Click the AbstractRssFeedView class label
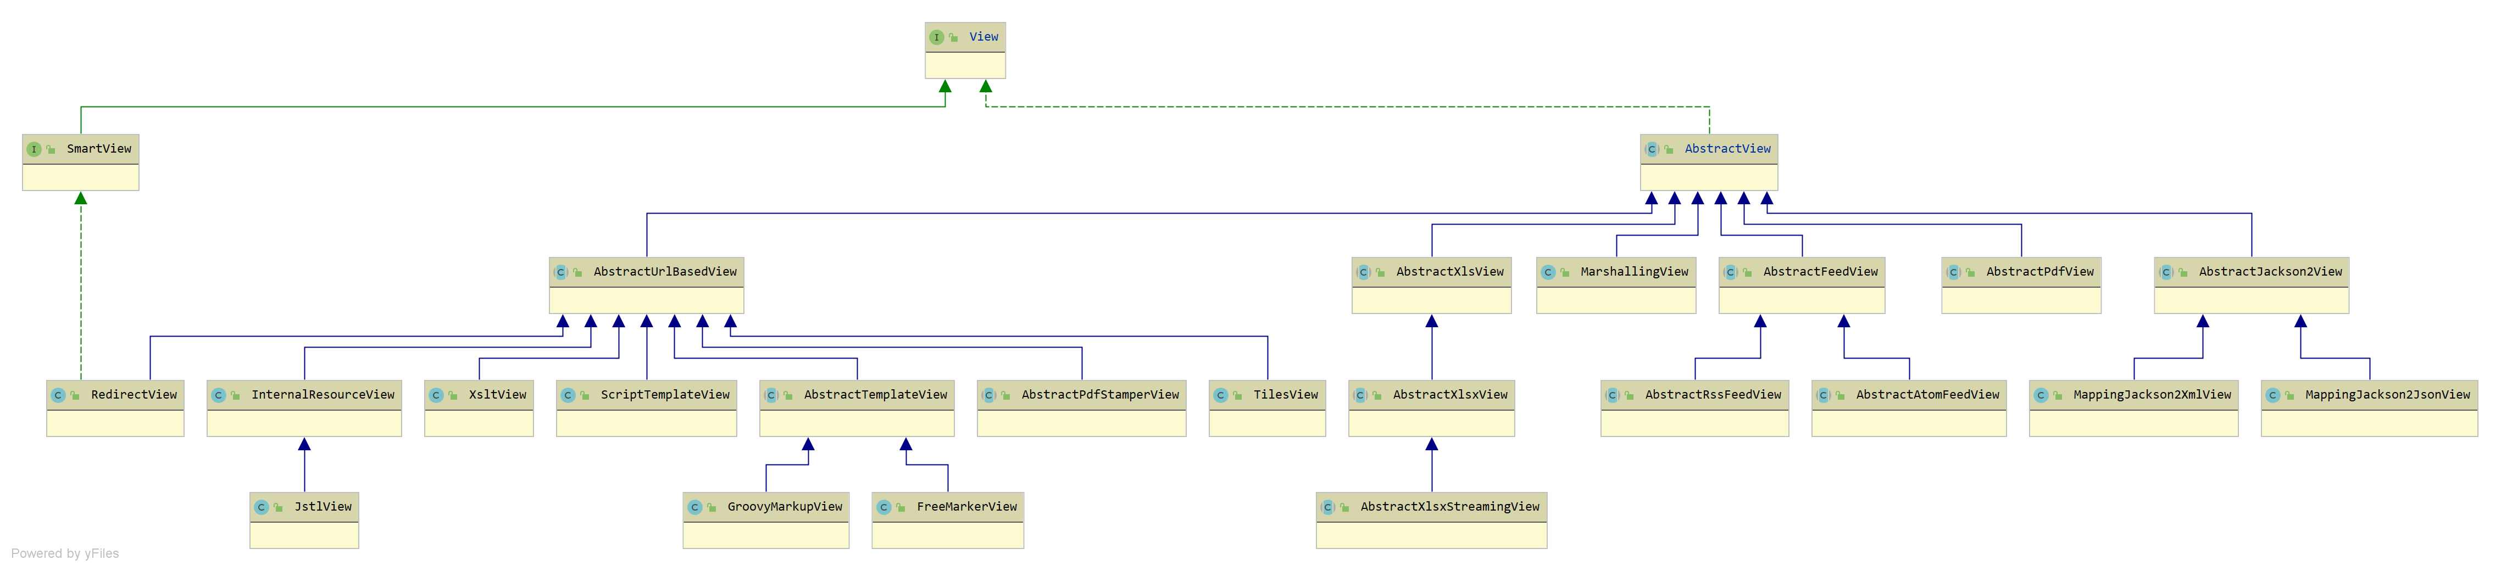The width and height of the screenshot is (2501, 571). point(1713,395)
